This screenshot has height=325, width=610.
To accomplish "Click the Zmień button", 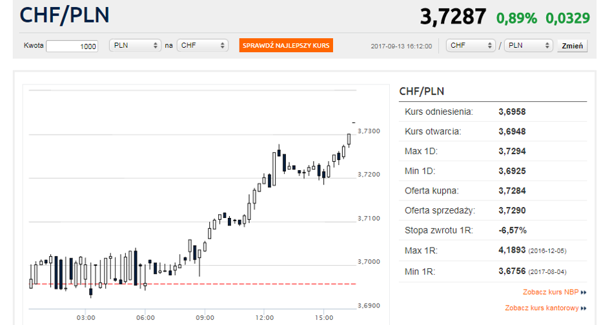I will pos(573,46).
